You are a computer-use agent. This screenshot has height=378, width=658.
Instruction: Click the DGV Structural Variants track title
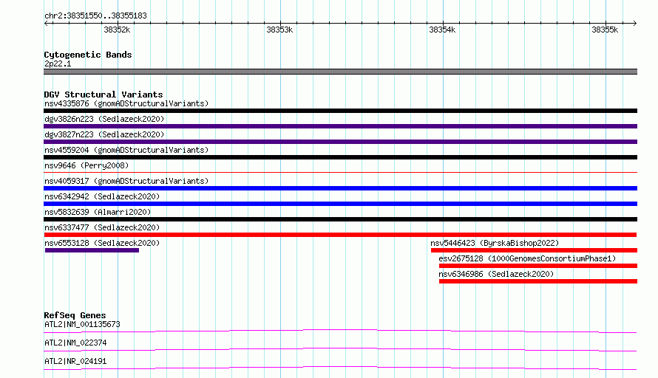coord(104,94)
